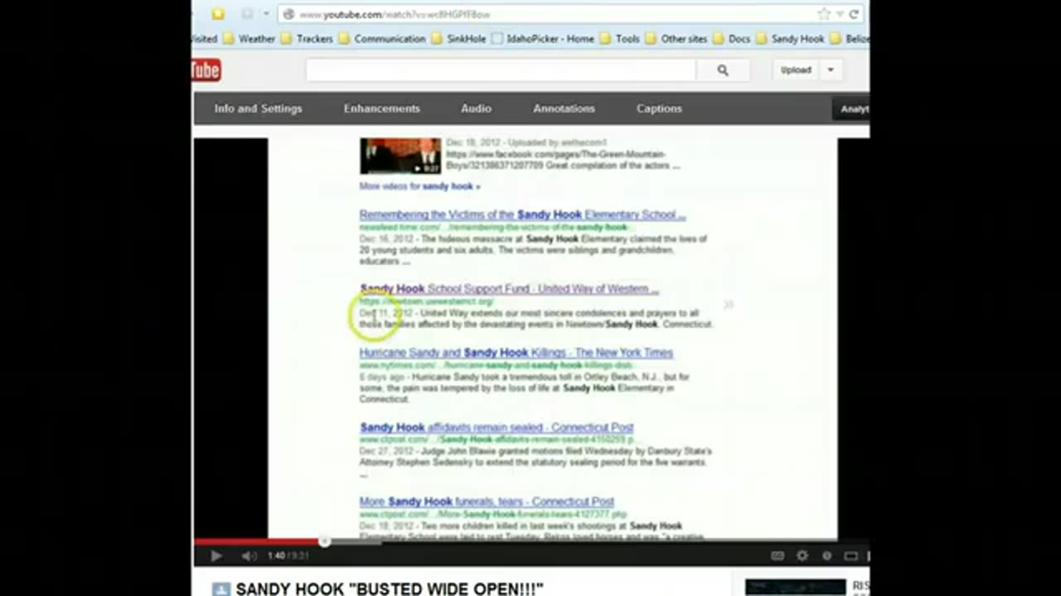Image resolution: width=1061 pixels, height=596 pixels.
Task: Click the red progress bar of the video
Action: click(x=259, y=542)
